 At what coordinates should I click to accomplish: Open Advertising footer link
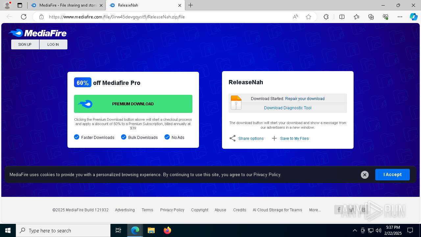125,210
